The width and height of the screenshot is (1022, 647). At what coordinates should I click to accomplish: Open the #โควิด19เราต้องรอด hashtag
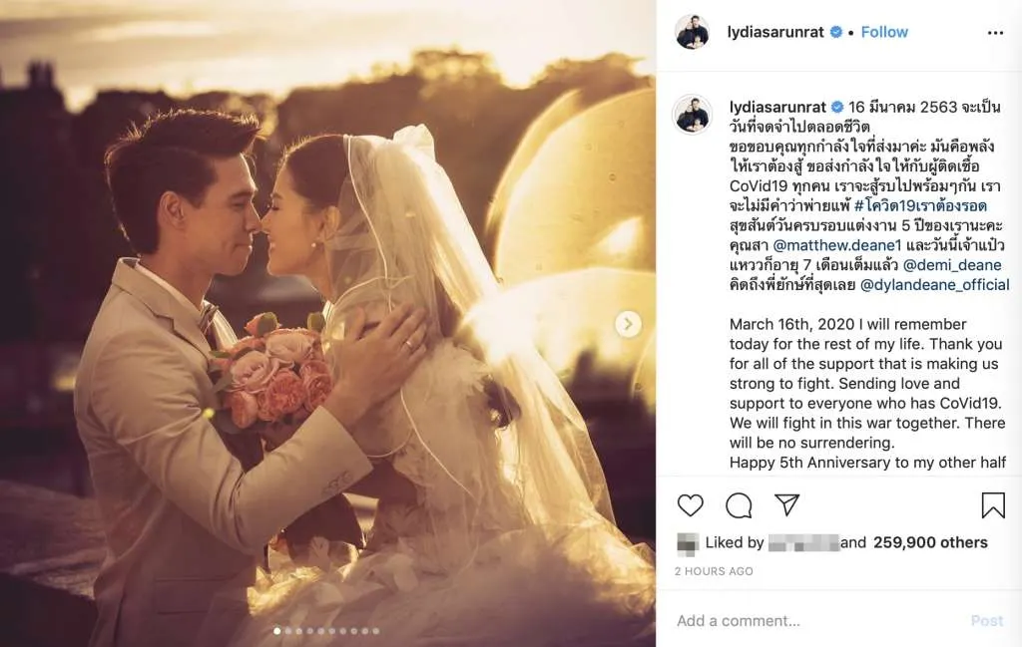[x=920, y=205]
